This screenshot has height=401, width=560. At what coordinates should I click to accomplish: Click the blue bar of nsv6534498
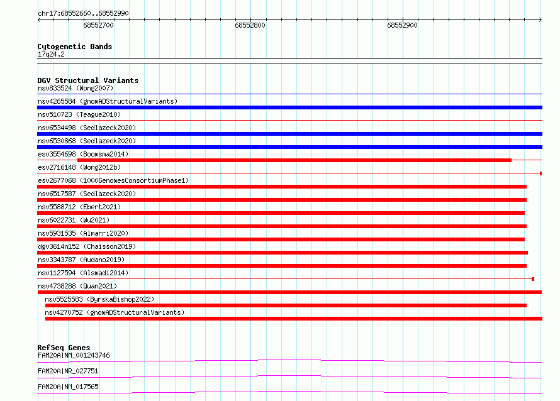(x=289, y=134)
